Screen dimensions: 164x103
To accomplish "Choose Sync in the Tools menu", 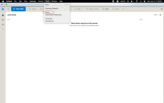I will pyautogui.click(x=57, y=5).
